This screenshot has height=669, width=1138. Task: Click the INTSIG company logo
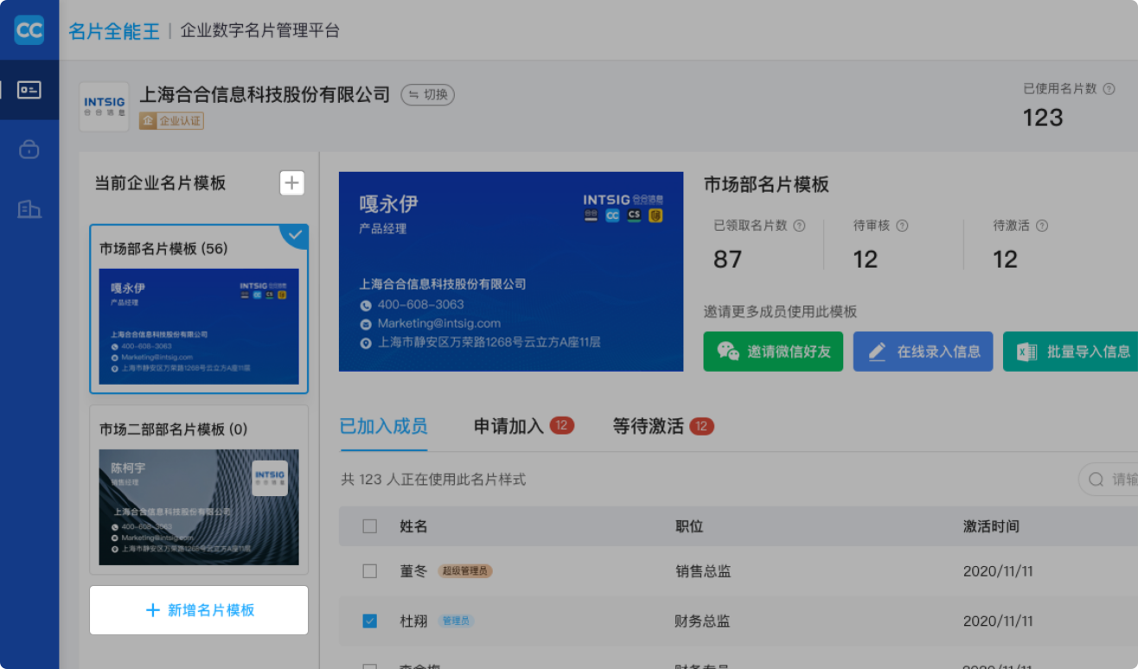point(105,106)
